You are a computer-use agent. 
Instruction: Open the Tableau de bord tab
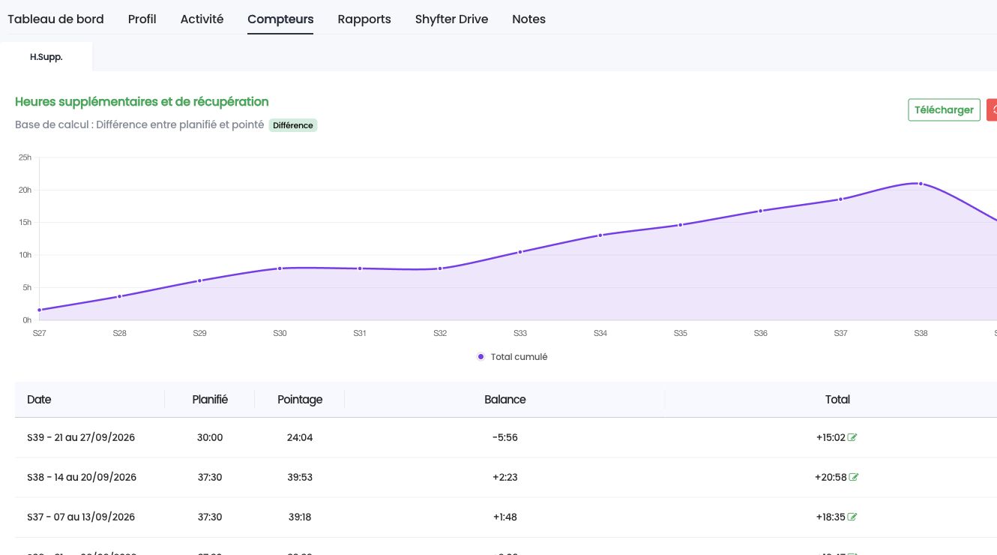point(55,19)
